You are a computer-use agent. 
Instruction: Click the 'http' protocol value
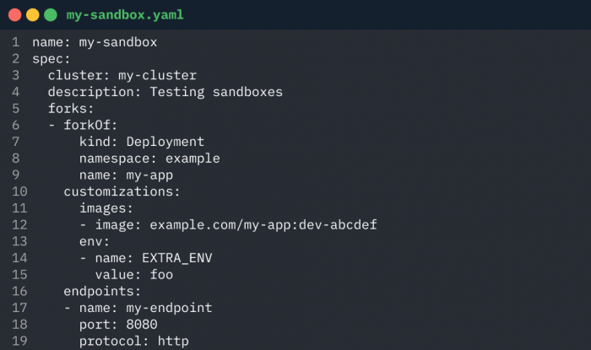point(173,341)
